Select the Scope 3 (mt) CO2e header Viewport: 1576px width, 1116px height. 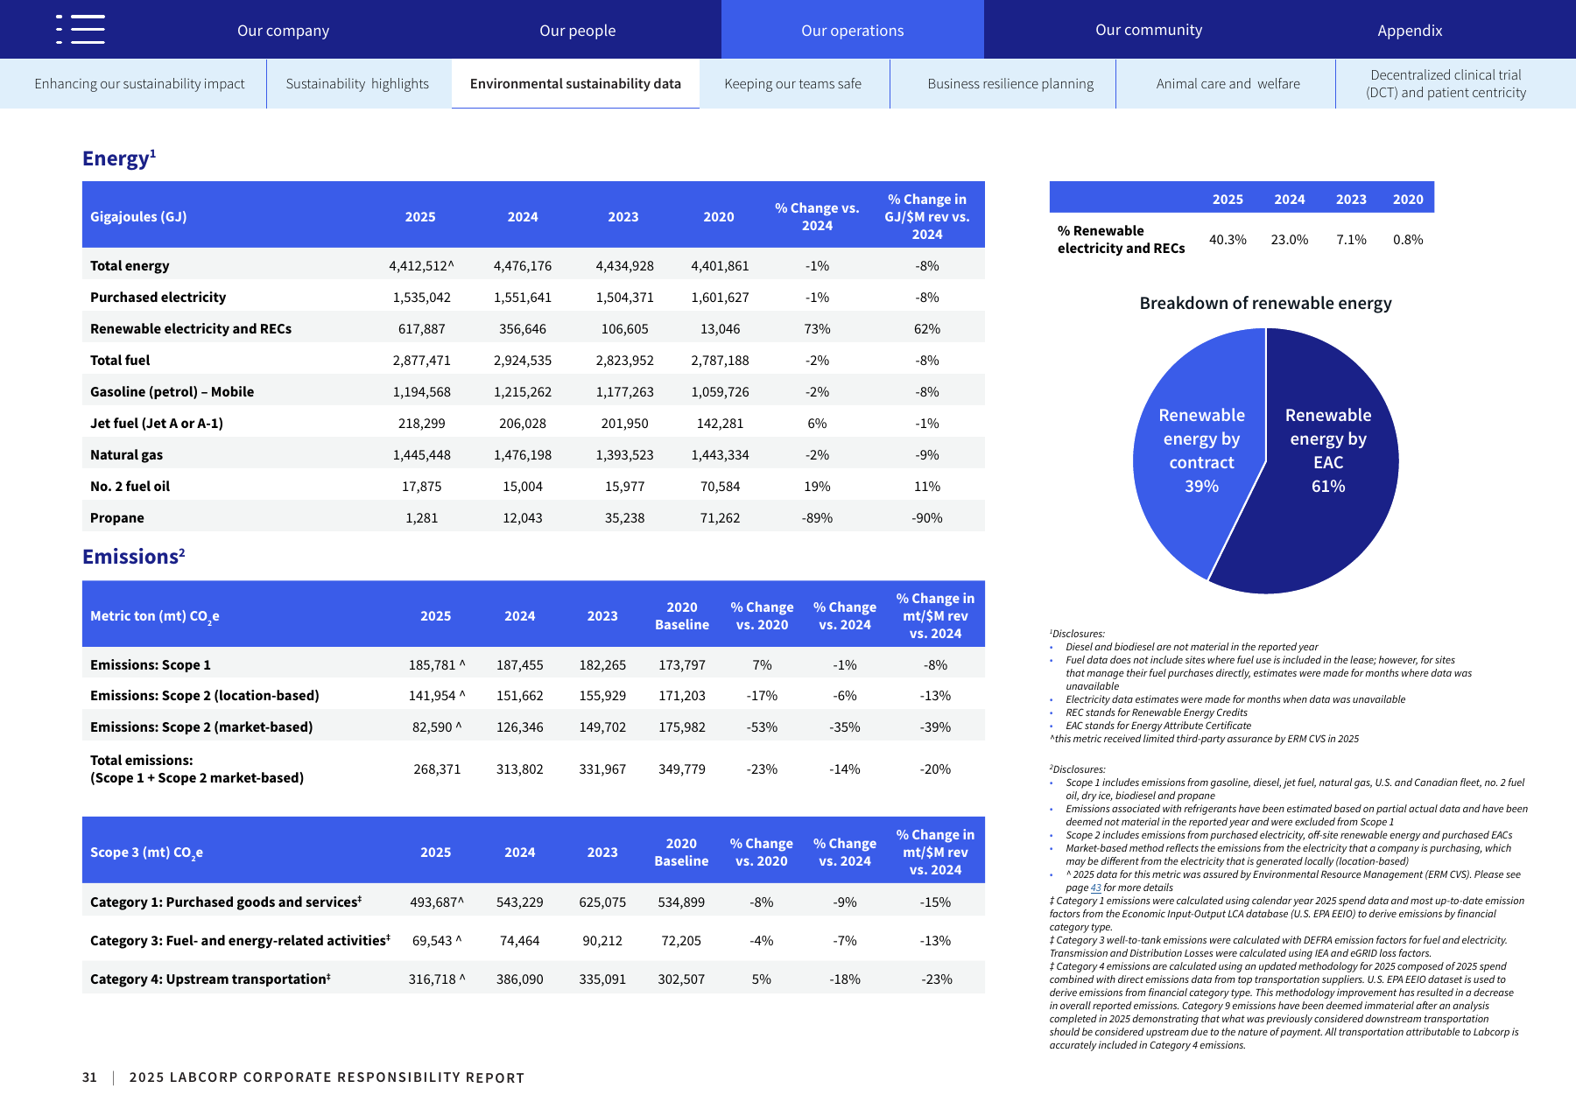tap(146, 853)
